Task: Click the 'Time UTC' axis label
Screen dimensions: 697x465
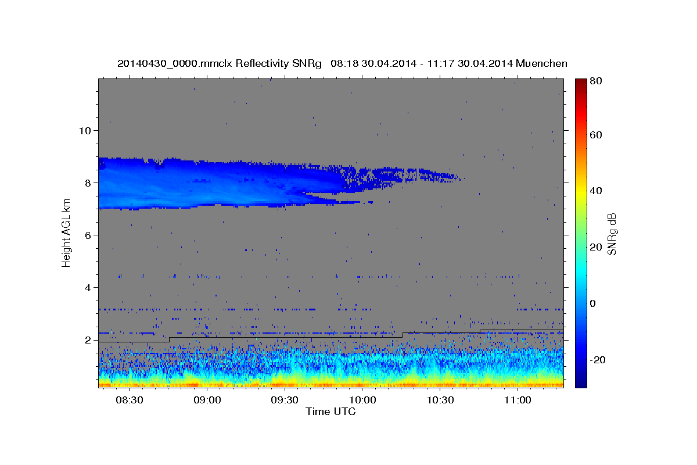Action: click(330, 412)
